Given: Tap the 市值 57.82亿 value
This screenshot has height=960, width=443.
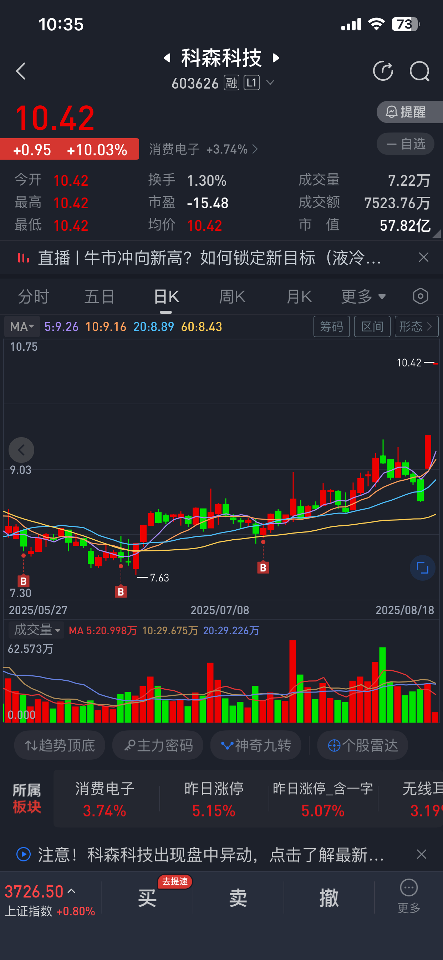Looking at the screenshot, I should [x=405, y=225].
